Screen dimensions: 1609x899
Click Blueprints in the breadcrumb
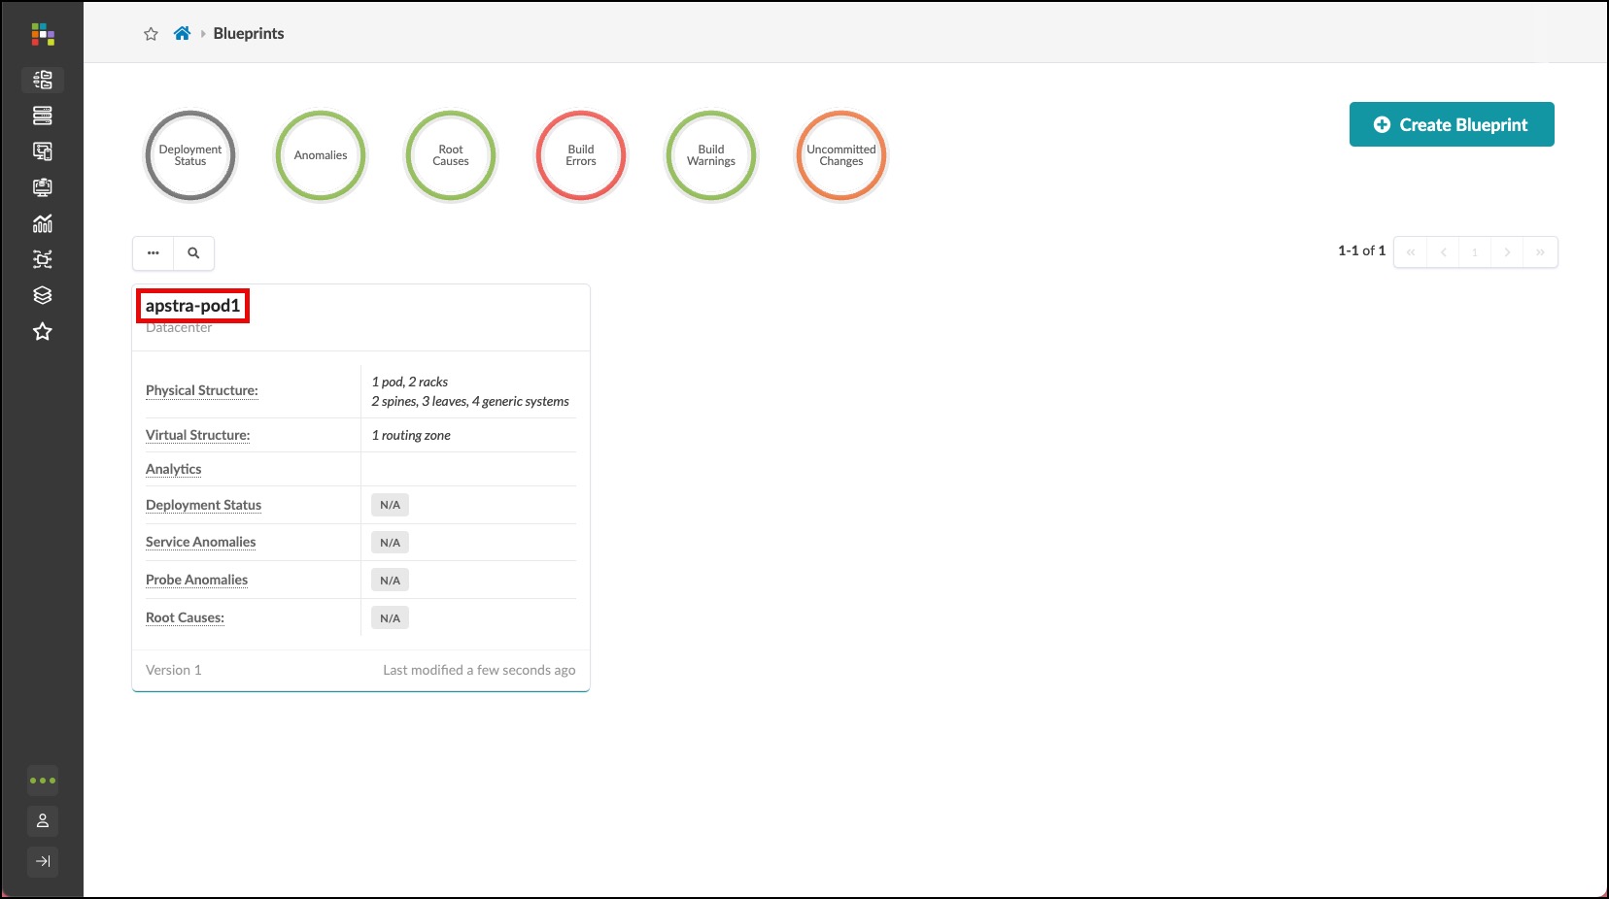tap(249, 34)
